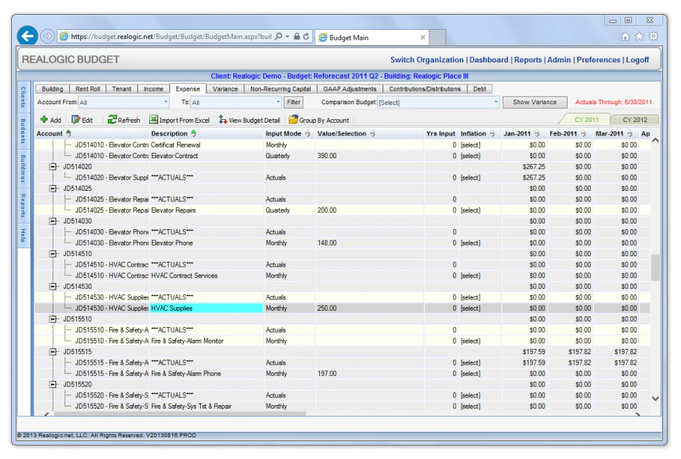Viewport: 681px width, 459px height.
Task: Open the browser Tools gear icon
Action: pos(653,36)
